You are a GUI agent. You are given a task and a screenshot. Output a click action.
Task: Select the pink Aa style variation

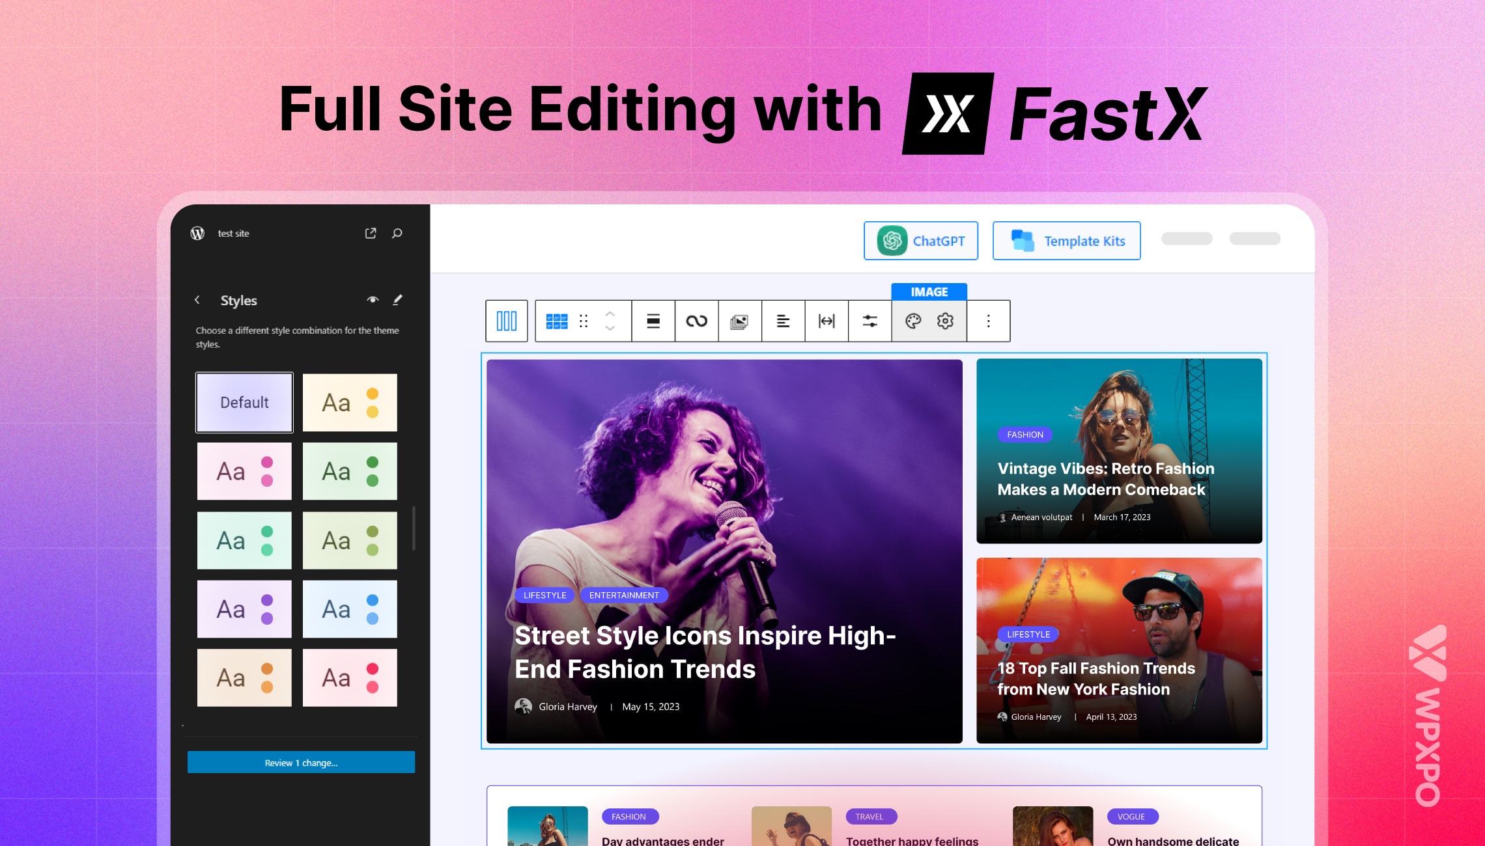244,471
